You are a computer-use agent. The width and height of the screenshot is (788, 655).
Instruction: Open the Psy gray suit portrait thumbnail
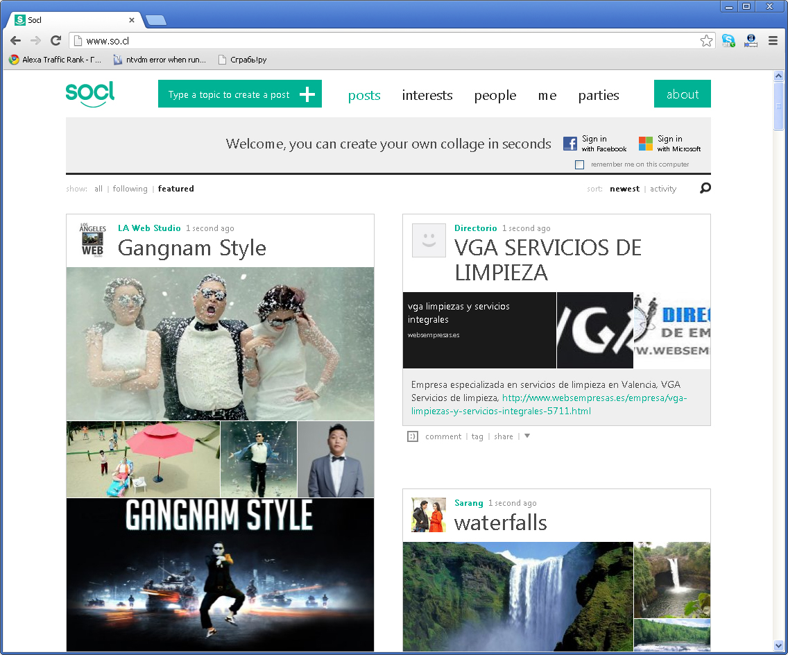coord(336,459)
